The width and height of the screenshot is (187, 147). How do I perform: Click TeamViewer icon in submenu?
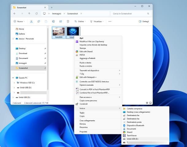124,136
